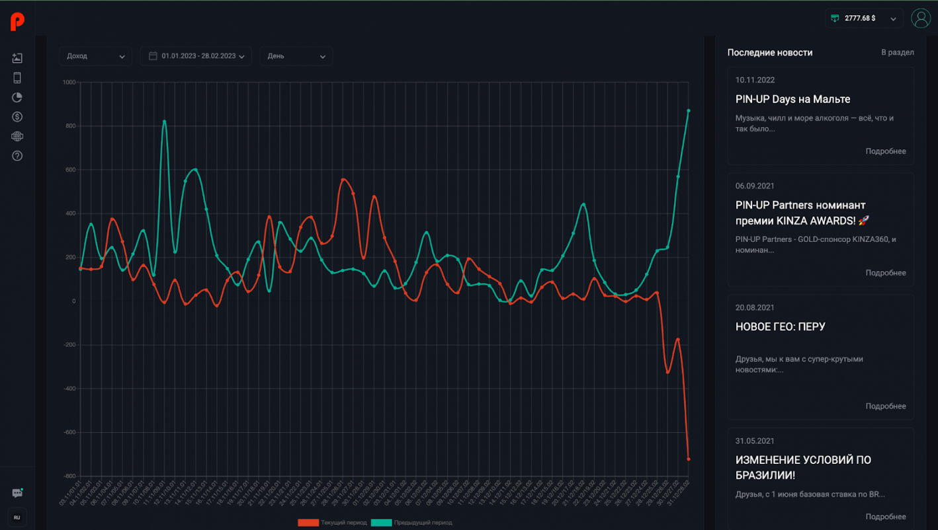Click the Друзья, с 1 июня excerpt
This screenshot has height=530, width=938.
click(x=810, y=494)
